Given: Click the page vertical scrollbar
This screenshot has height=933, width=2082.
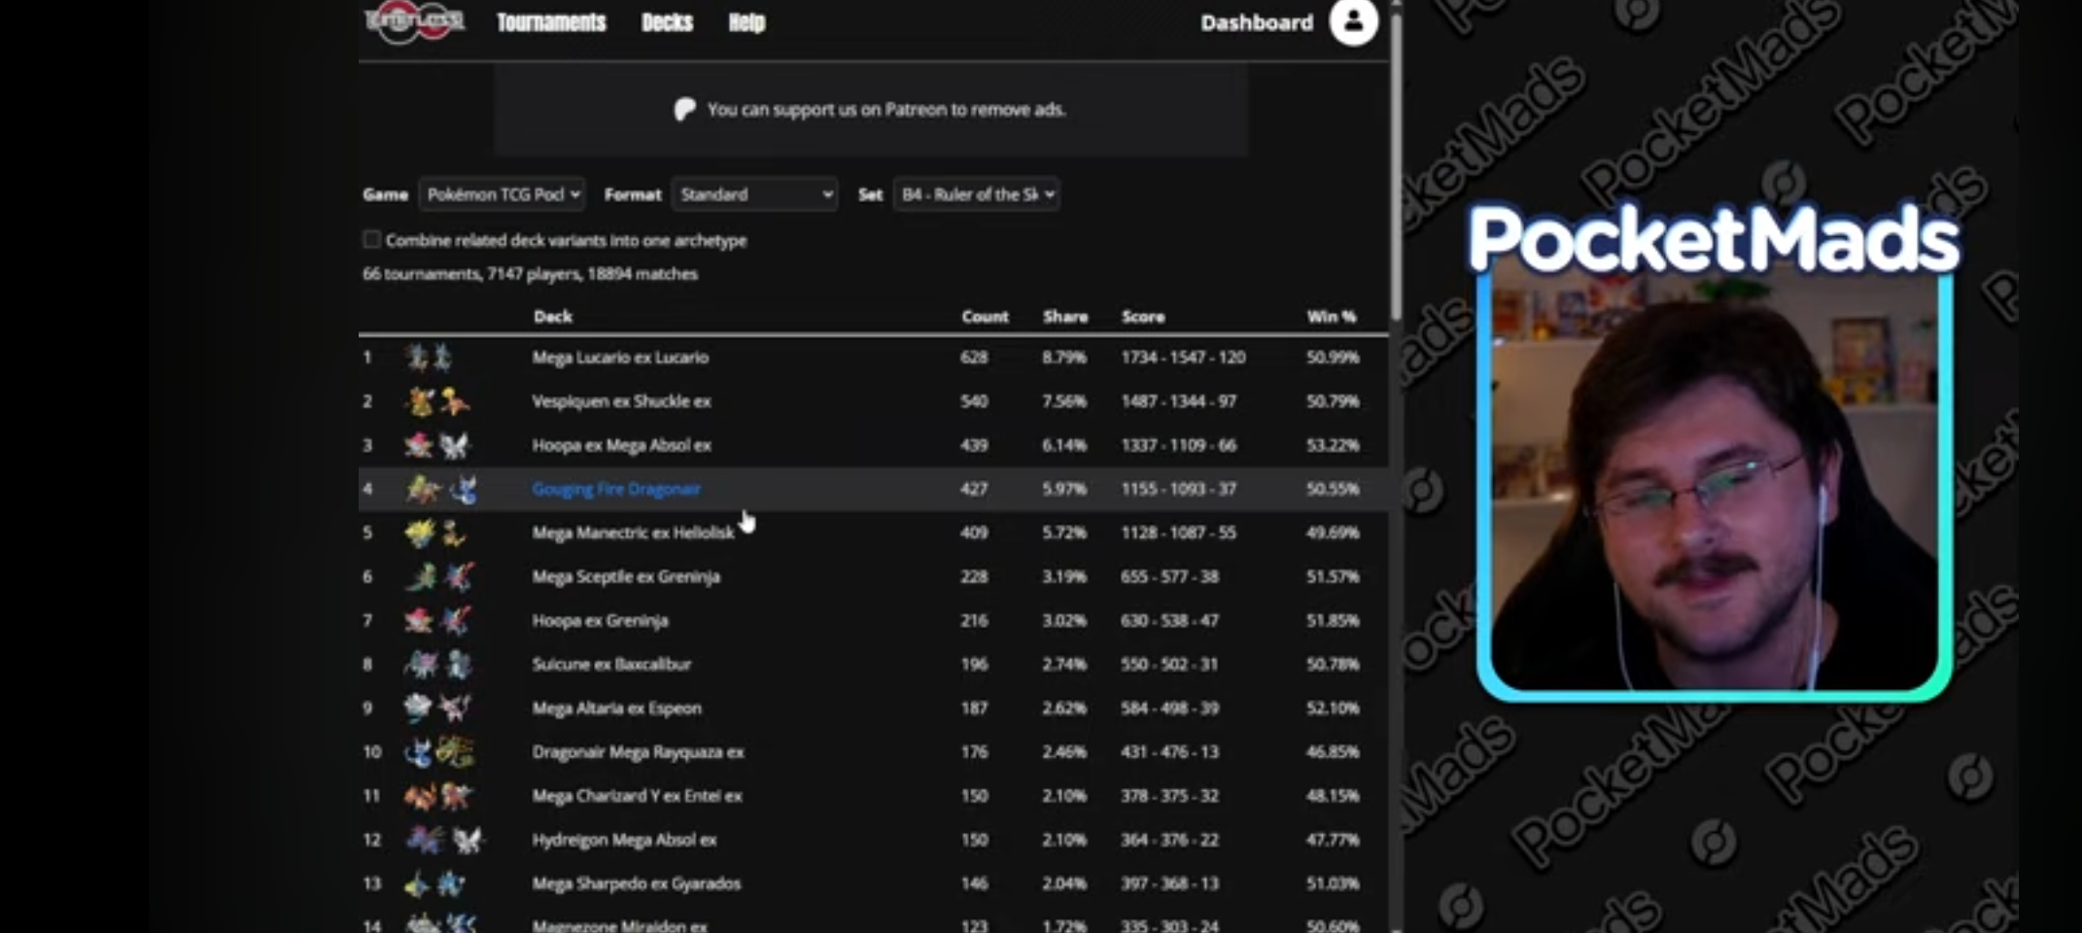Looking at the screenshot, I should tap(1396, 165).
